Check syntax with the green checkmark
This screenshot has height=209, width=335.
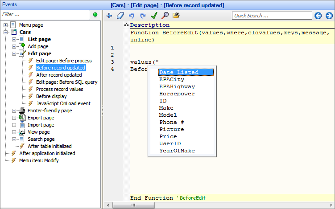(154, 16)
